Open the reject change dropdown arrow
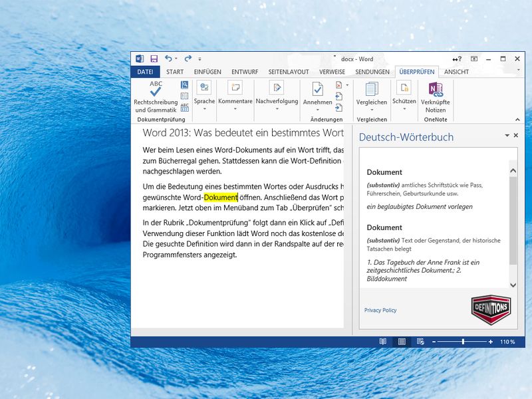Screen dimensions: 532x399 pyautogui.click(x=347, y=85)
